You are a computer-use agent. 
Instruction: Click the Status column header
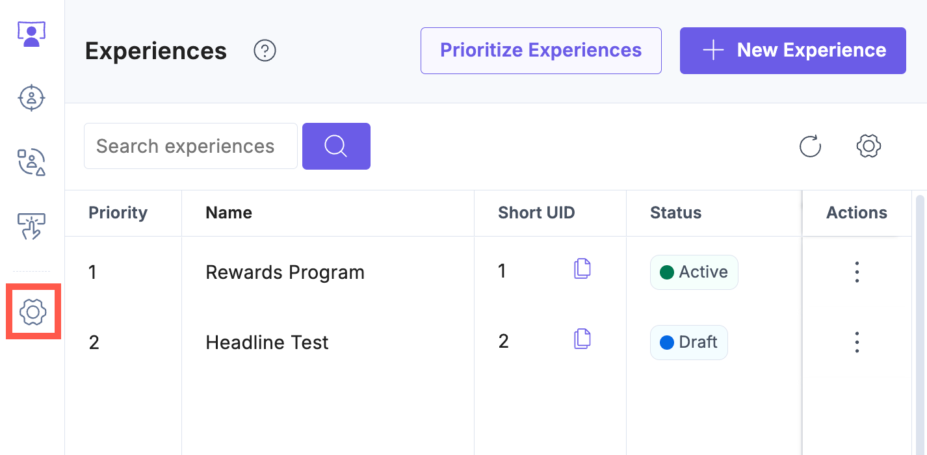pos(675,213)
